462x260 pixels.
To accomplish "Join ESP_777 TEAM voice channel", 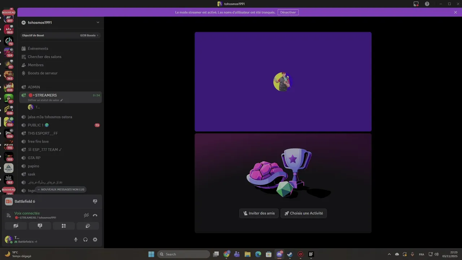I will 61,149.
